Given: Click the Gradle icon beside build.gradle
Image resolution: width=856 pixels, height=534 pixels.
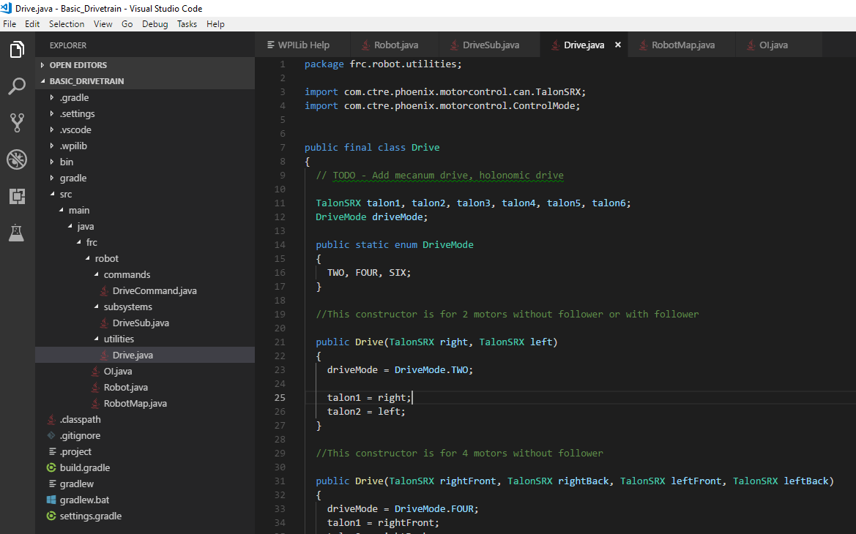Looking at the screenshot, I should pyautogui.click(x=51, y=467).
